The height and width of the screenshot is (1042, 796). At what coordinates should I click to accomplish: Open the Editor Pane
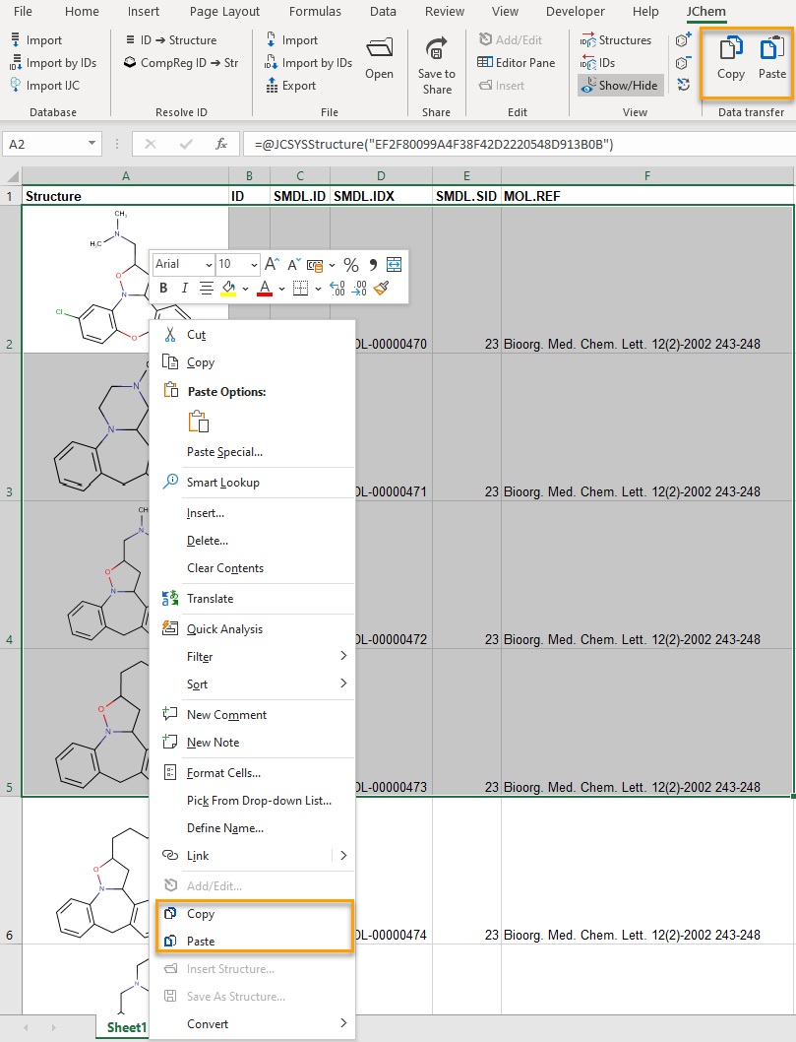(x=517, y=62)
